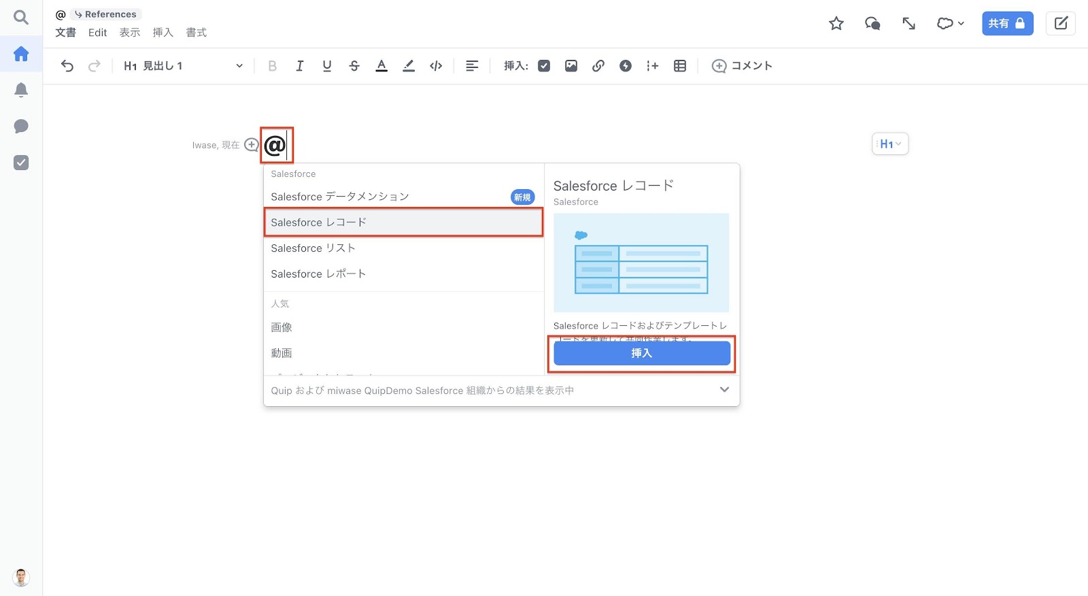
Task: Compose a new document
Action: (x=1061, y=24)
